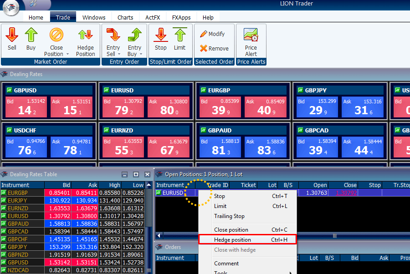Screen dimensions: 410x274
Task: Open the ActFX ribbon tab
Action: coord(153,17)
